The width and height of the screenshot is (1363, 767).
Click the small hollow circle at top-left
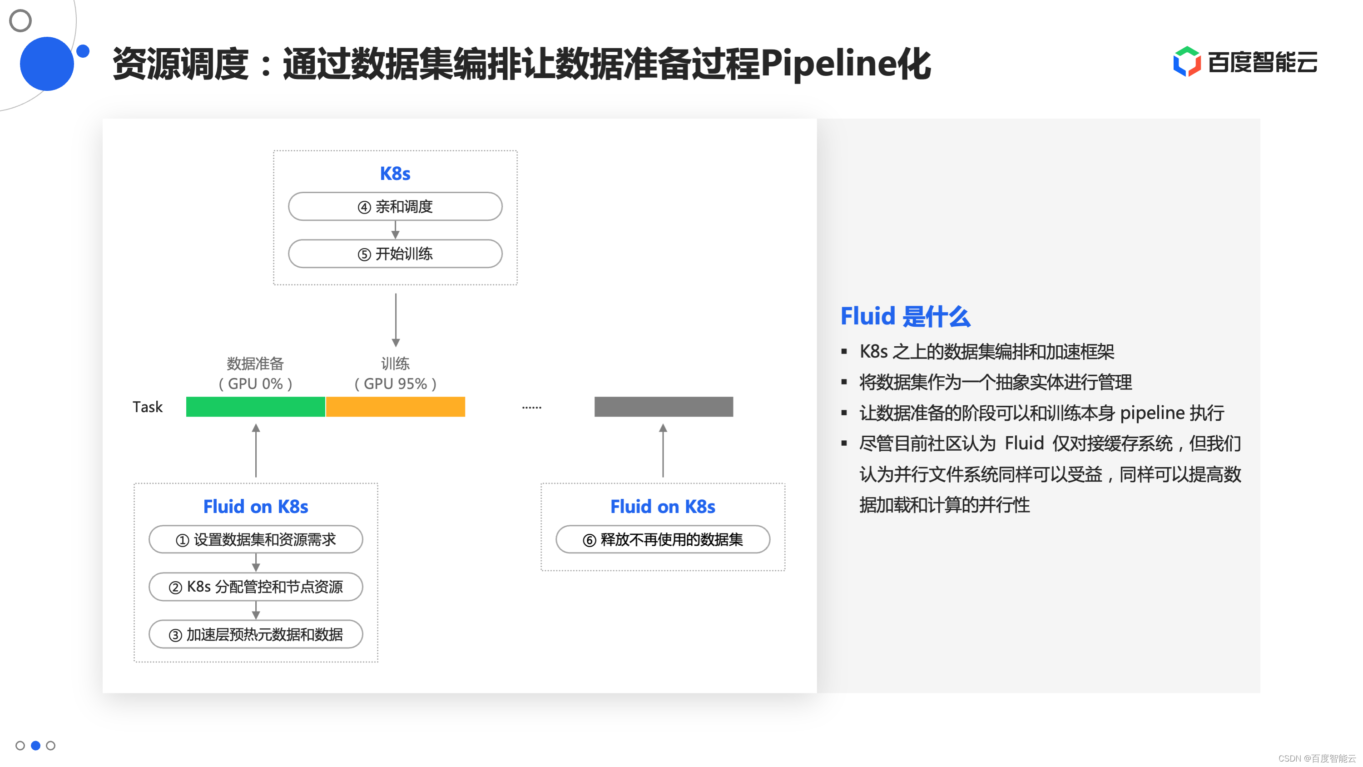20,20
